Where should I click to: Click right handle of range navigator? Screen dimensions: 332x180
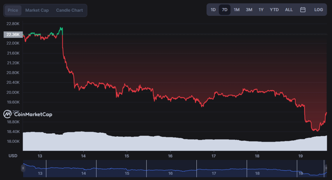pyautogui.click(x=326, y=168)
